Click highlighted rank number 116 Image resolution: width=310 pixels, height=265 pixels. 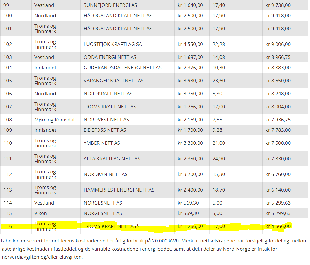[8, 227]
